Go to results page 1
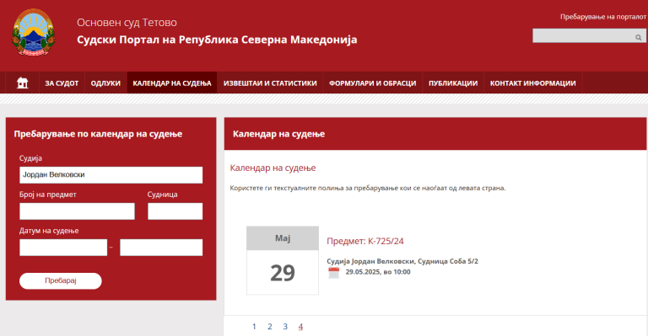This screenshot has height=336, width=648. 254,327
